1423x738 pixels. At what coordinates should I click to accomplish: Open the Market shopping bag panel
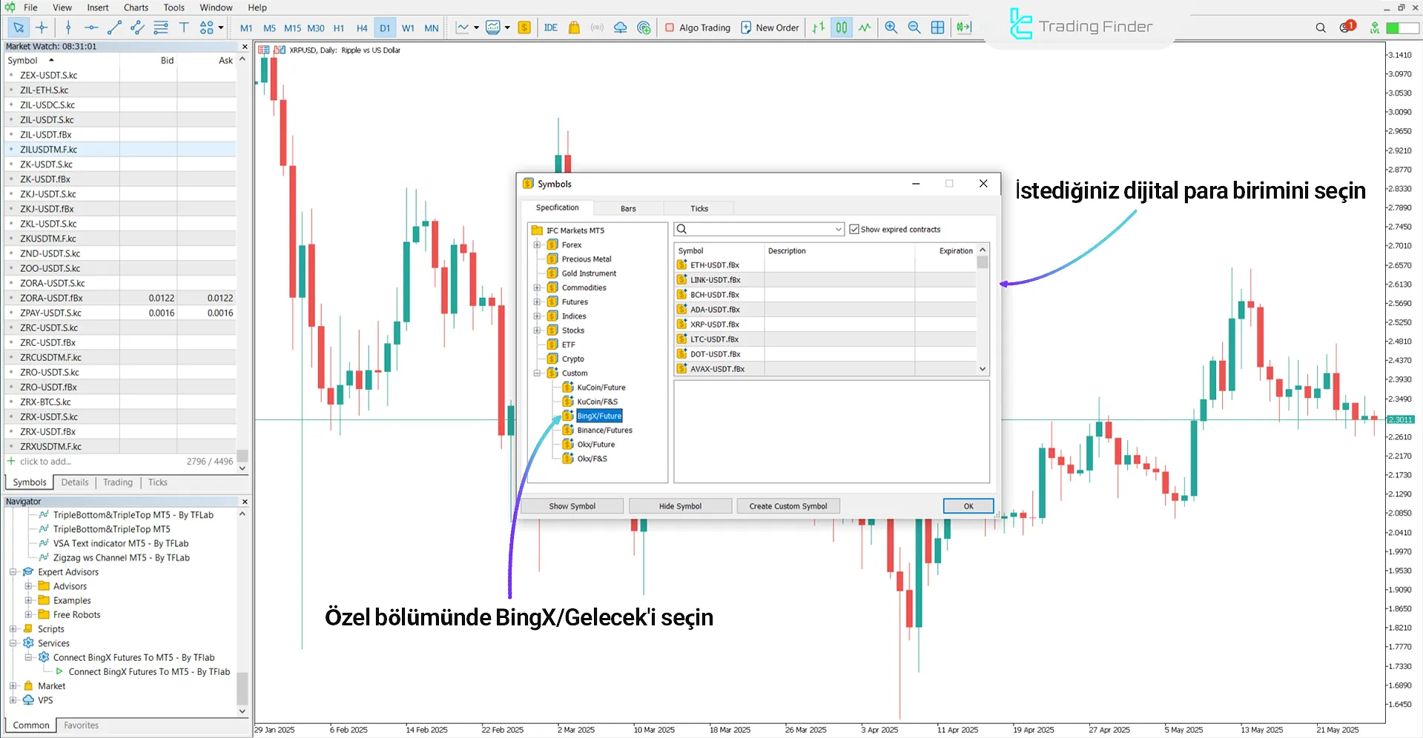(574, 27)
